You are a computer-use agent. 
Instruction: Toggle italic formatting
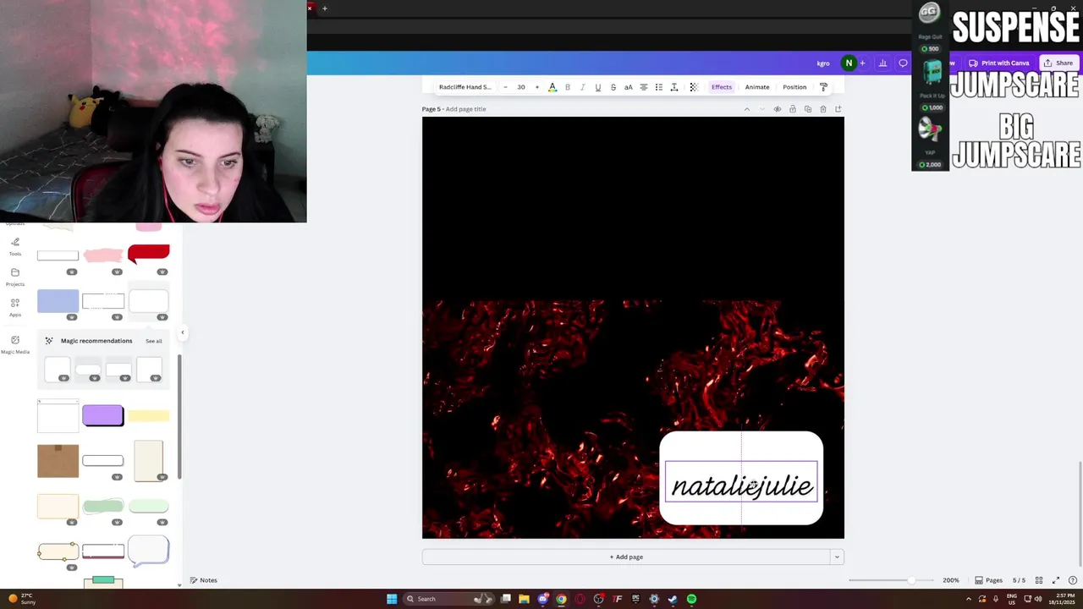(582, 87)
